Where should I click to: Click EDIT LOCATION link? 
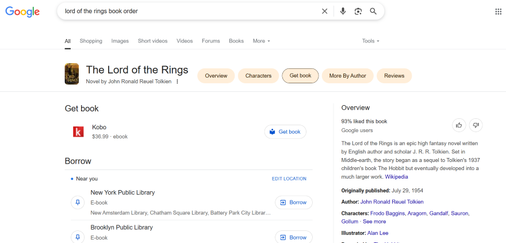click(289, 179)
